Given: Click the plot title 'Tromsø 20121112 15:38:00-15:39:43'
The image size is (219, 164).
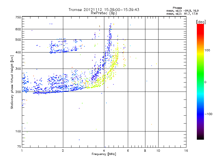Looking at the screenshot, I should point(104,10).
